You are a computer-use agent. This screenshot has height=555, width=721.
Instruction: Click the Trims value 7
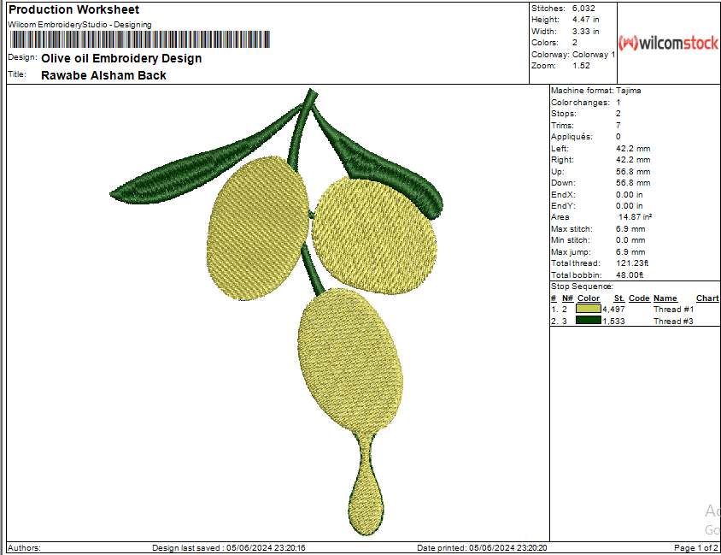[618, 125]
